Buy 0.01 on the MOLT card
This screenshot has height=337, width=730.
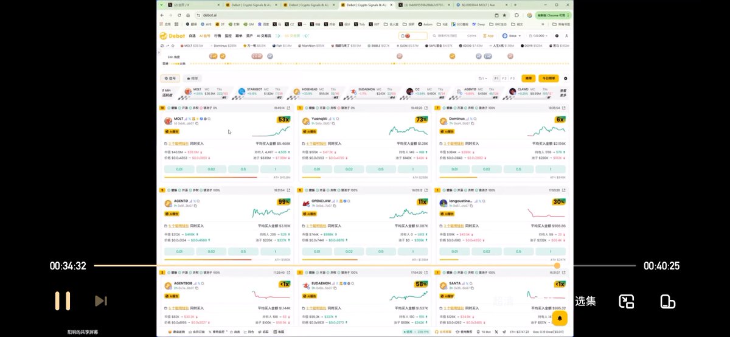click(179, 169)
